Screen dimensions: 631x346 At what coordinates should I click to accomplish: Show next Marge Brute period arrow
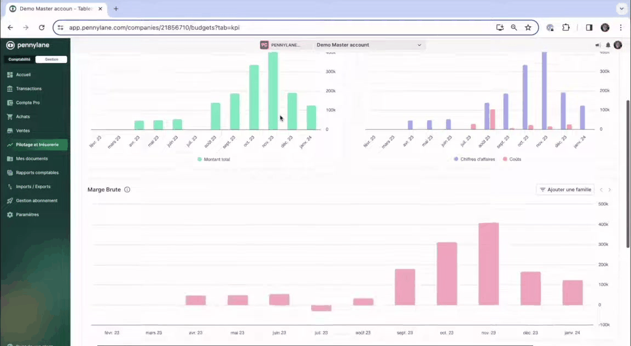pyautogui.click(x=610, y=190)
